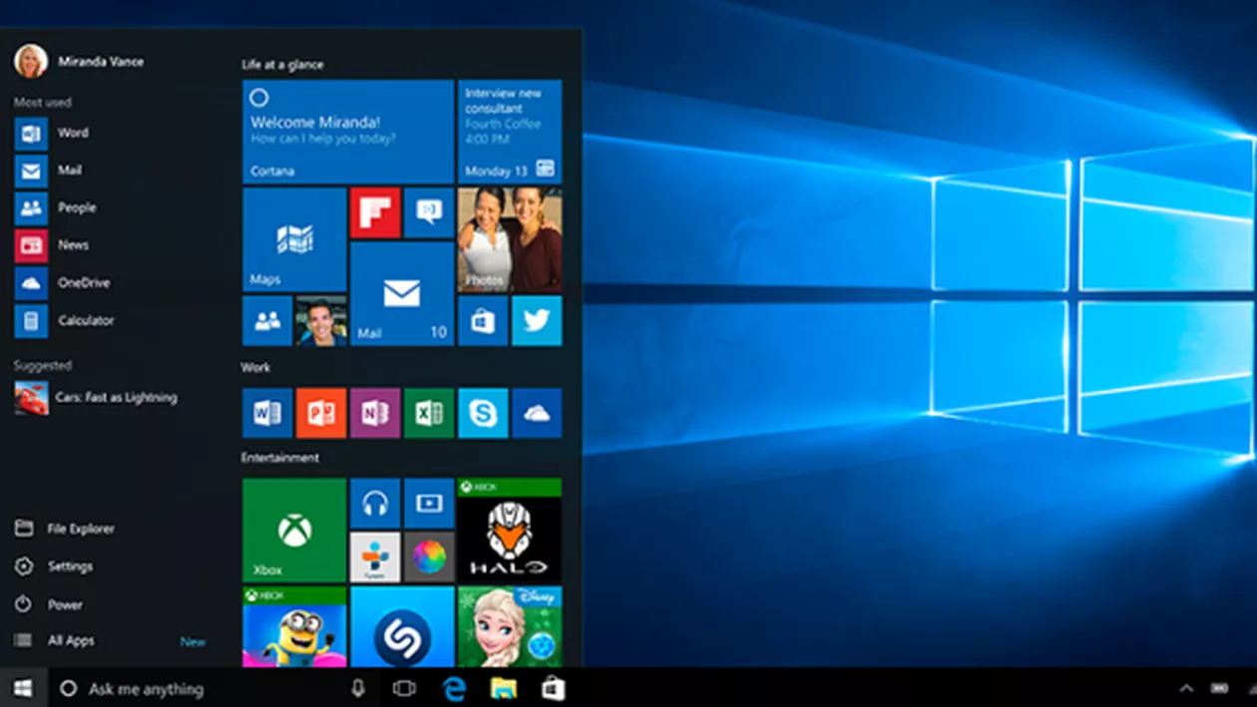Launch the Excel tile in the Work group

click(429, 413)
